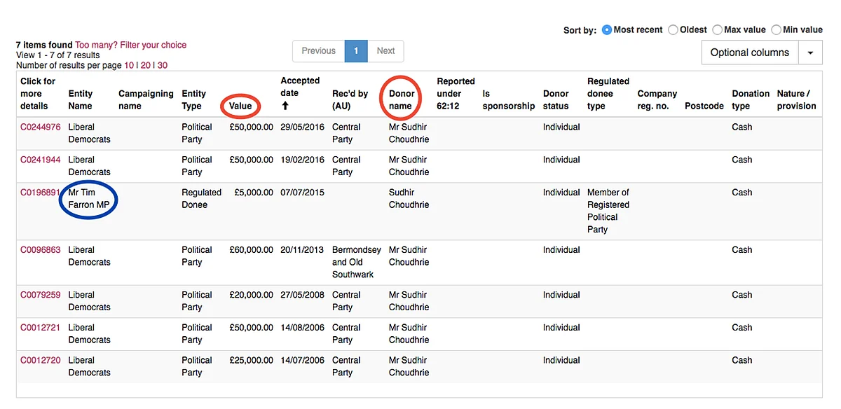The height and width of the screenshot is (409, 841).
Task: Click the £20,000.00 value cell
Action: point(251,295)
